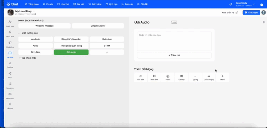
Task: Open the Marketing megaphone section
Action: [x=10, y=44]
